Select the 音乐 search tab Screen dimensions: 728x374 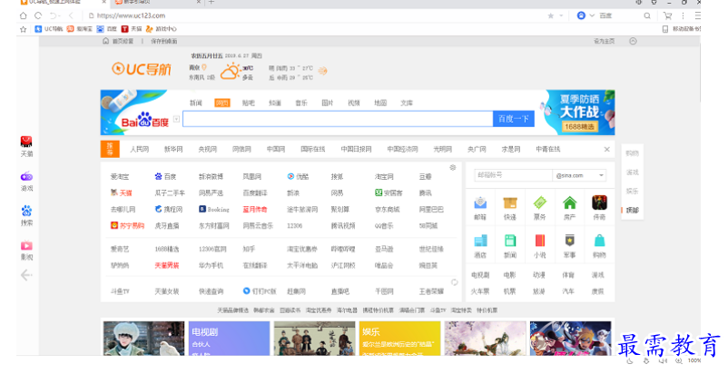(x=301, y=103)
